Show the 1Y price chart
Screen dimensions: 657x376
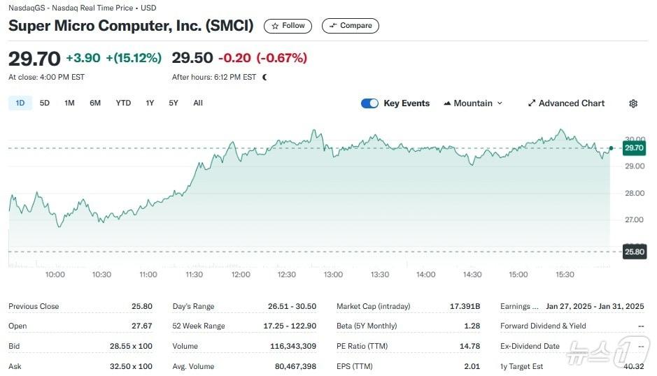[x=150, y=103]
